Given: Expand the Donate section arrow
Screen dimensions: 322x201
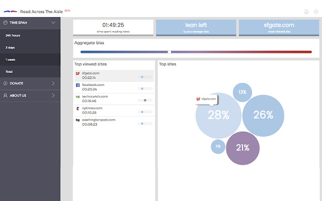Looking at the screenshot, I should (53, 83).
